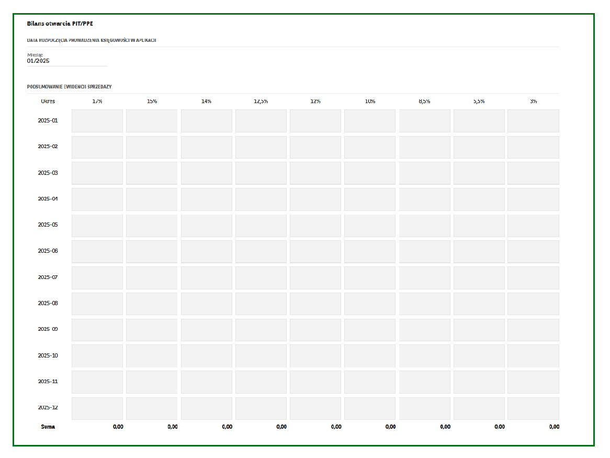Click the 14% cell for 2025-02

click(207, 147)
